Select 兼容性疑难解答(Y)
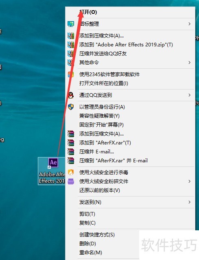This screenshot has width=199, height=260. pyautogui.click(x=130, y=116)
